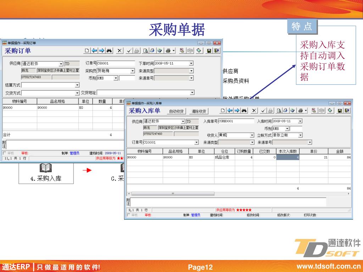
Task: Open 采购员 dropdown showing 贺艳梅
Action: tap(133, 71)
